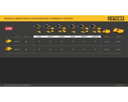Select the dual-port charger image

click(x=118, y=31)
